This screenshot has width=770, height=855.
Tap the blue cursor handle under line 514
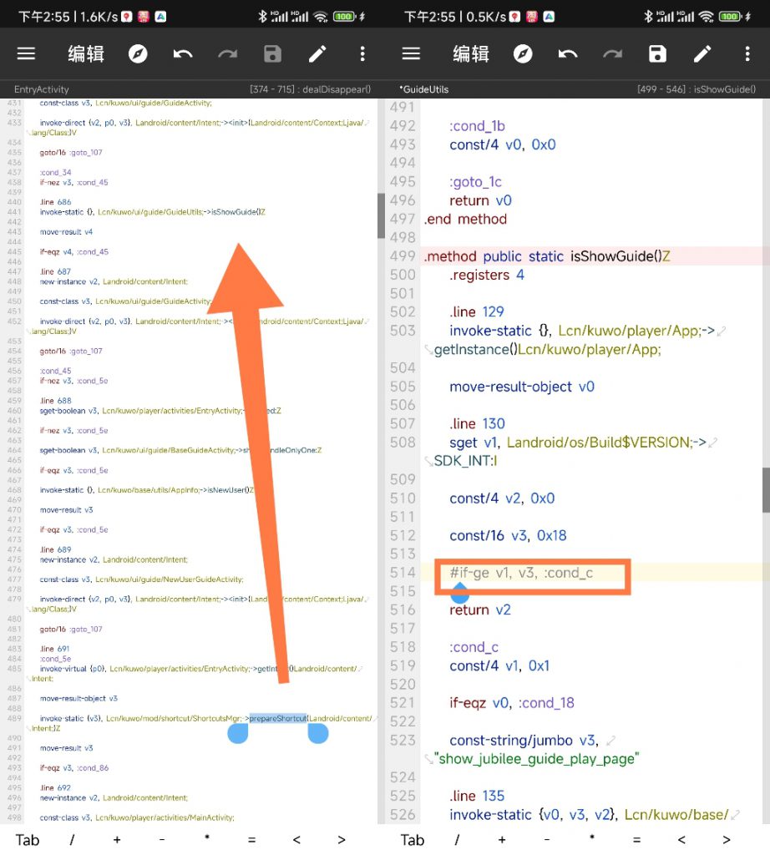pos(459,594)
